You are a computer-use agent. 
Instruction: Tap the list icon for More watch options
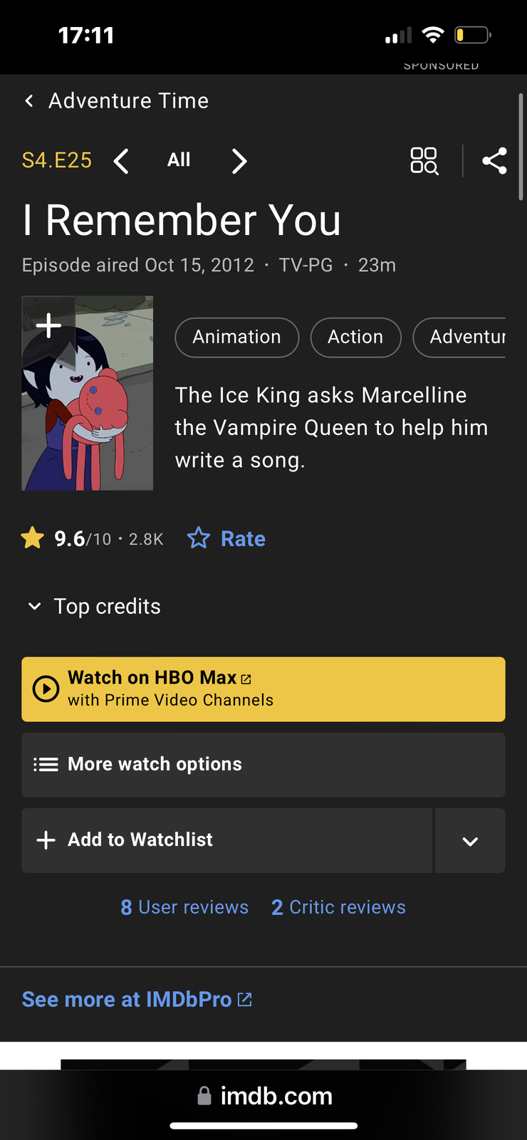(46, 764)
